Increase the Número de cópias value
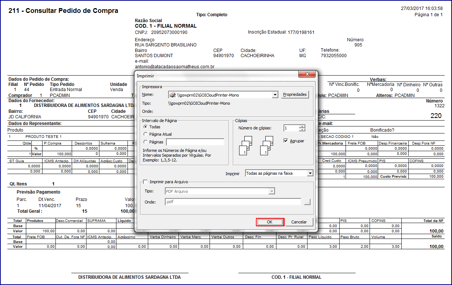This screenshot has height=285, width=452. (303, 126)
